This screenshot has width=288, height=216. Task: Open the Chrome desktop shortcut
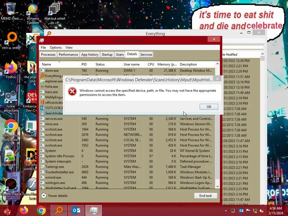pyautogui.click(x=11, y=130)
